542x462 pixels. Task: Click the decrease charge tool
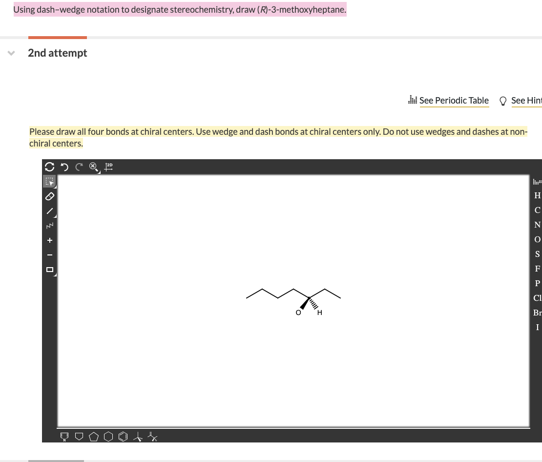[49, 254]
